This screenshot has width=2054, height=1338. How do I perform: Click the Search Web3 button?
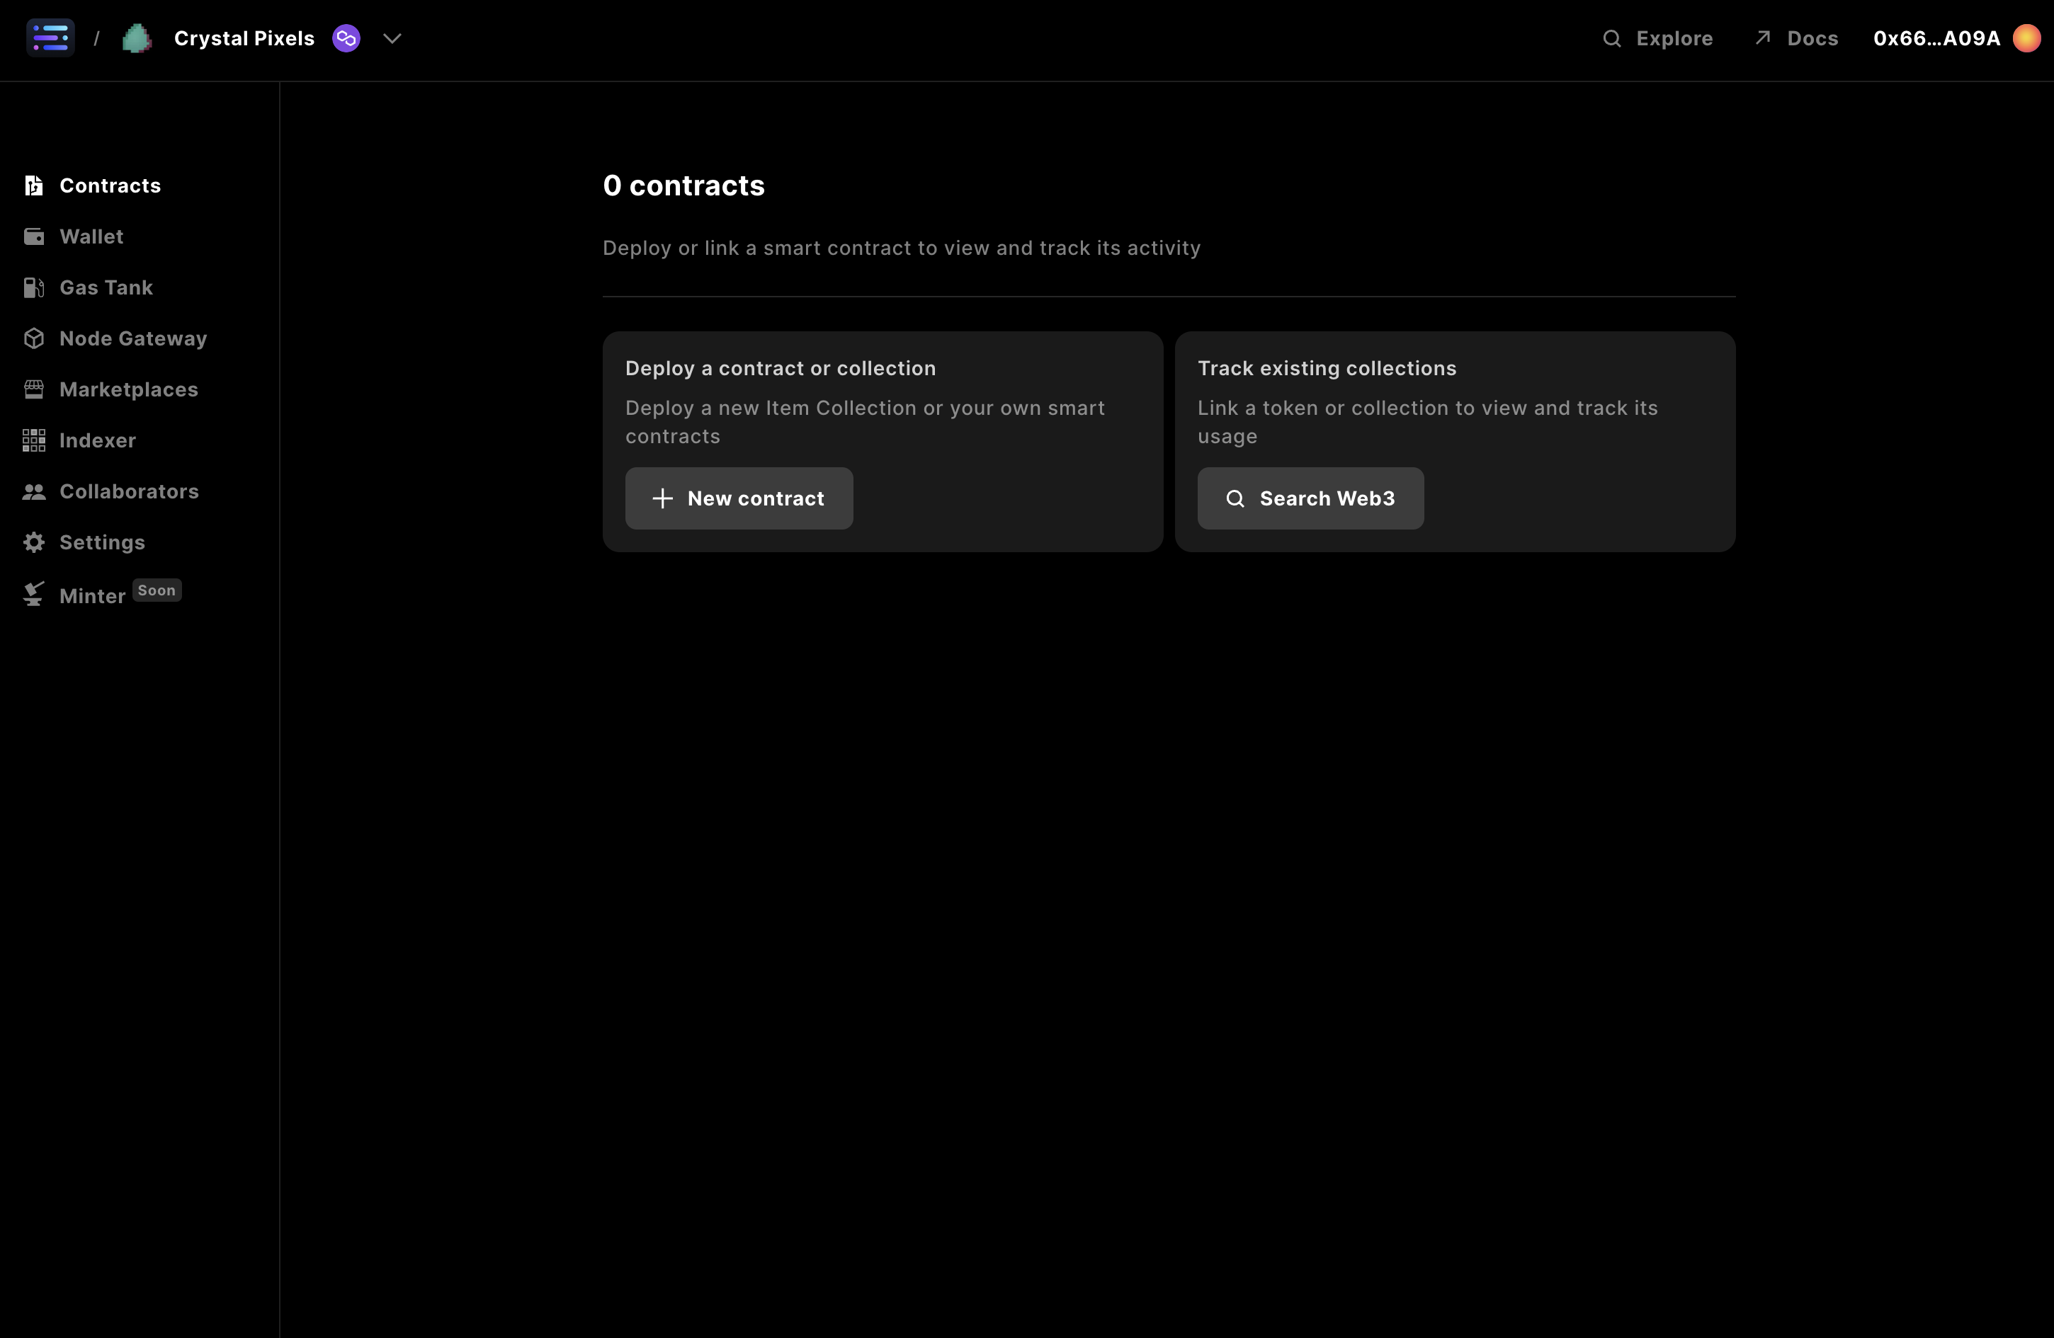coord(1310,498)
